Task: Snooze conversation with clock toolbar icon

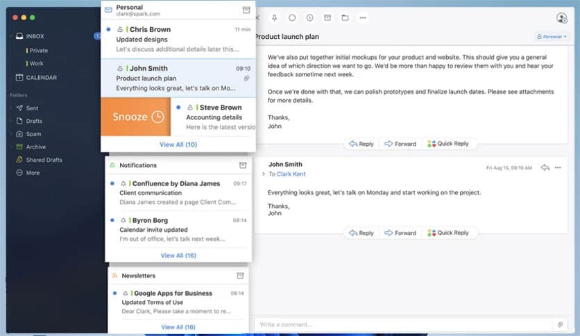Action: click(310, 18)
